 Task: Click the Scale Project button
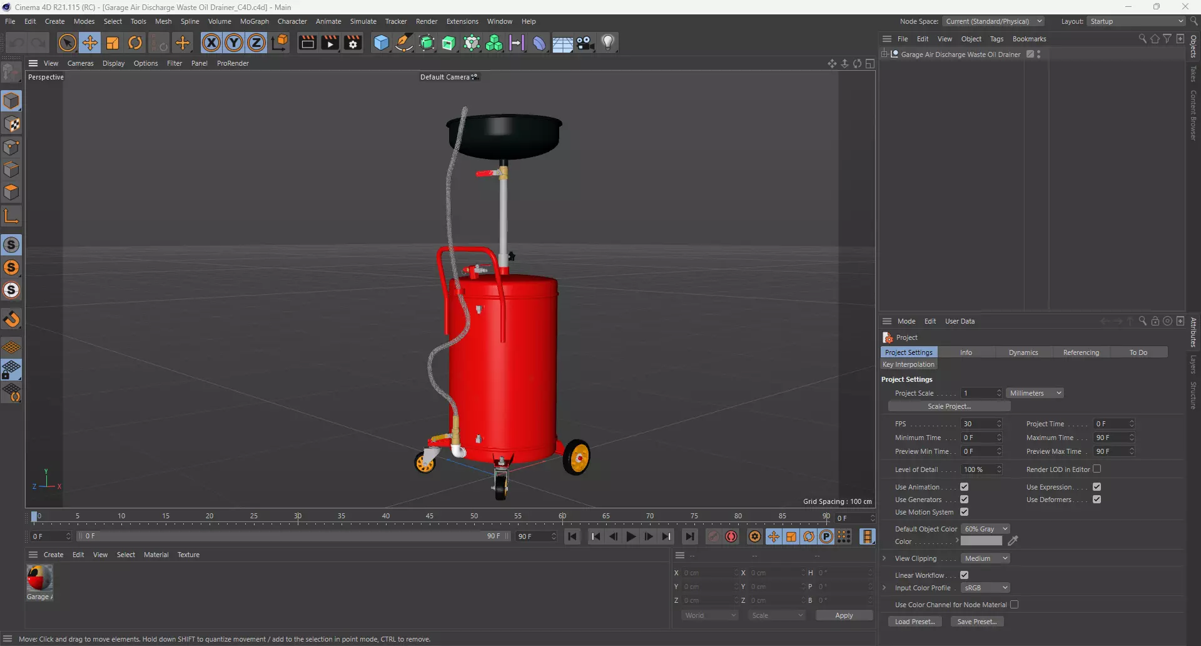coord(949,406)
